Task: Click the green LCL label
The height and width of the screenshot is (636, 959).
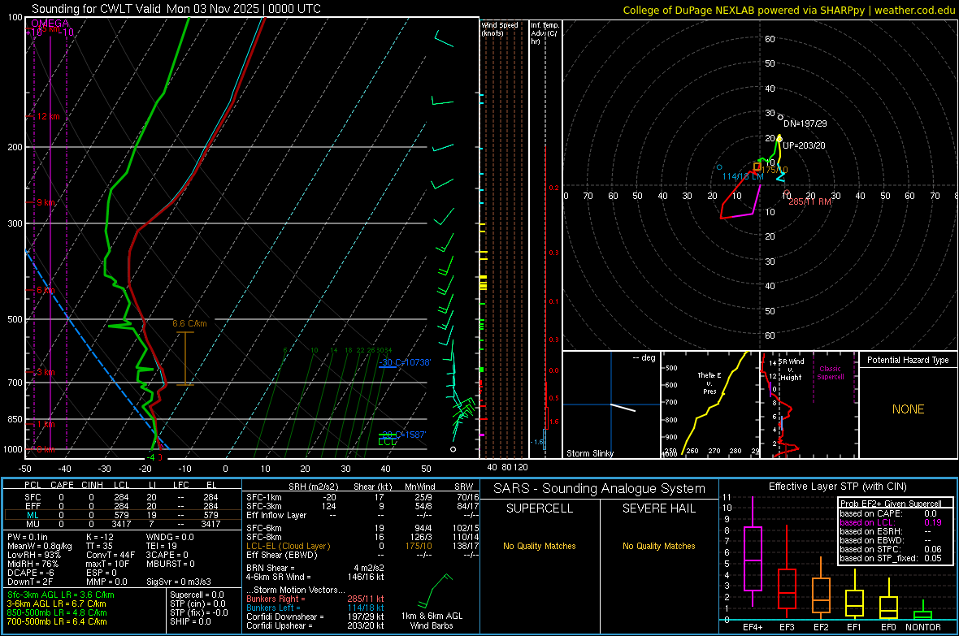Action: [x=387, y=442]
